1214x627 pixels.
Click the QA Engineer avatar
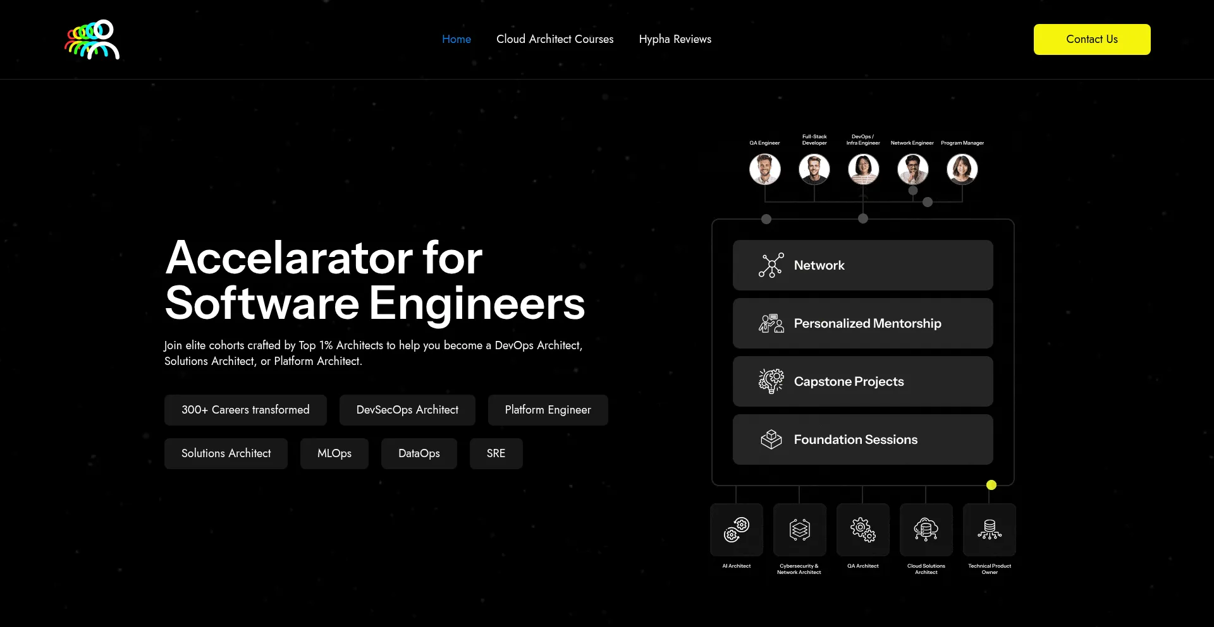764,169
